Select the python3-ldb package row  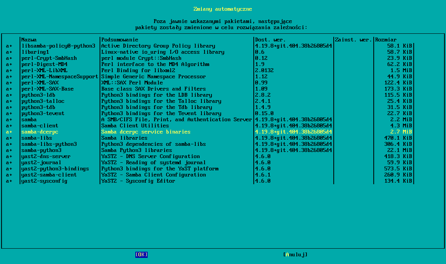tap(210, 95)
